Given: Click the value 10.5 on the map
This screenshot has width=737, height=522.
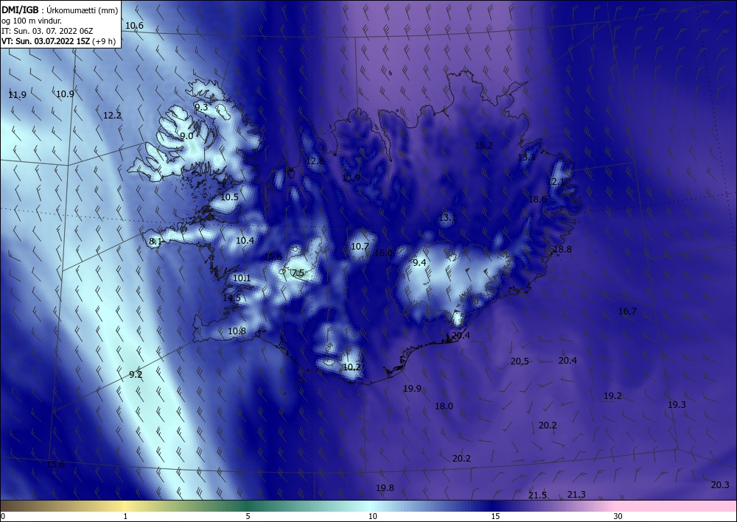Looking at the screenshot, I should (x=229, y=197).
